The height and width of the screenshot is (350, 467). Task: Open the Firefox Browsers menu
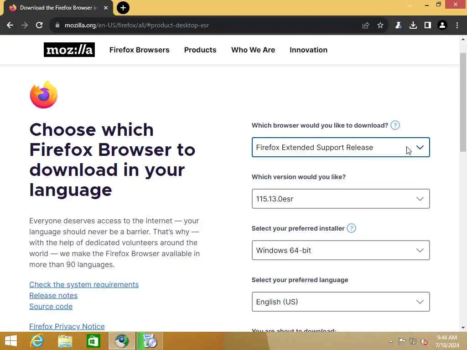coord(140,50)
